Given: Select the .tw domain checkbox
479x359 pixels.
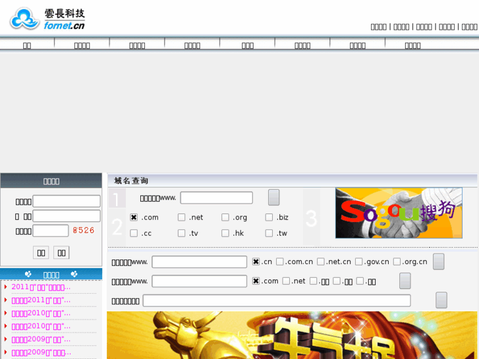Looking at the screenshot, I should [x=269, y=233].
